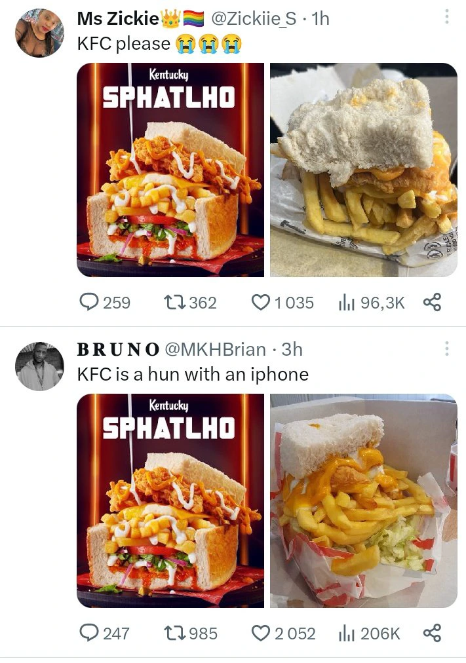Image resolution: width=466 pixels, height=663 pixels.
Task: Reply to BRUNO's tweet with 247 comments
Action: 105,634
